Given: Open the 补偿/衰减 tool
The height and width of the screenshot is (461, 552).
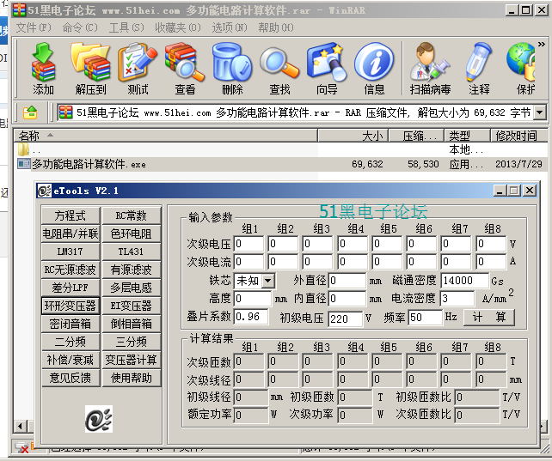Looking at the screenshot, I should (71, 360).
